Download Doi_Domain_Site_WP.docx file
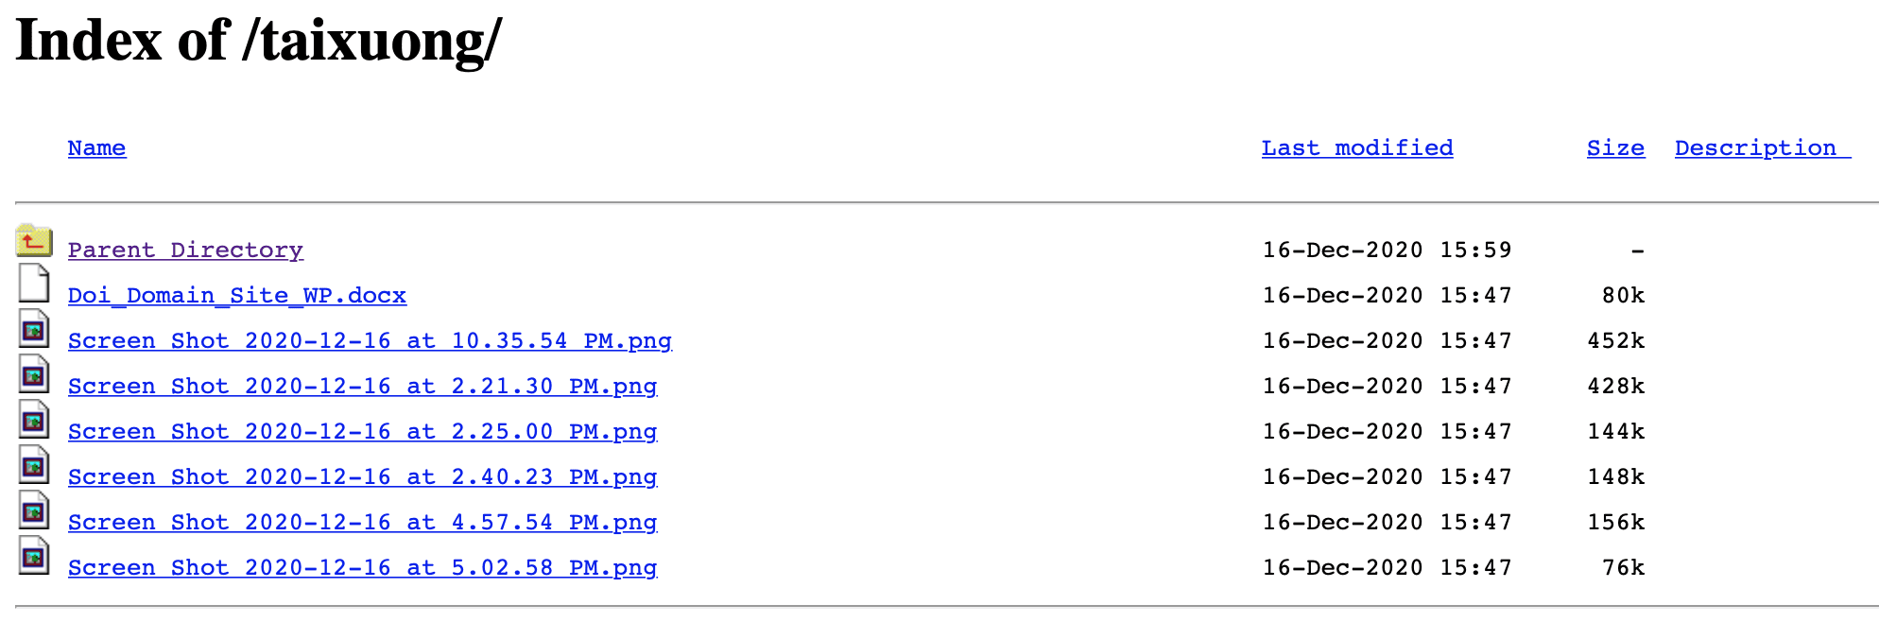This screenshot has width=1879, height=622. coord(237,294)
